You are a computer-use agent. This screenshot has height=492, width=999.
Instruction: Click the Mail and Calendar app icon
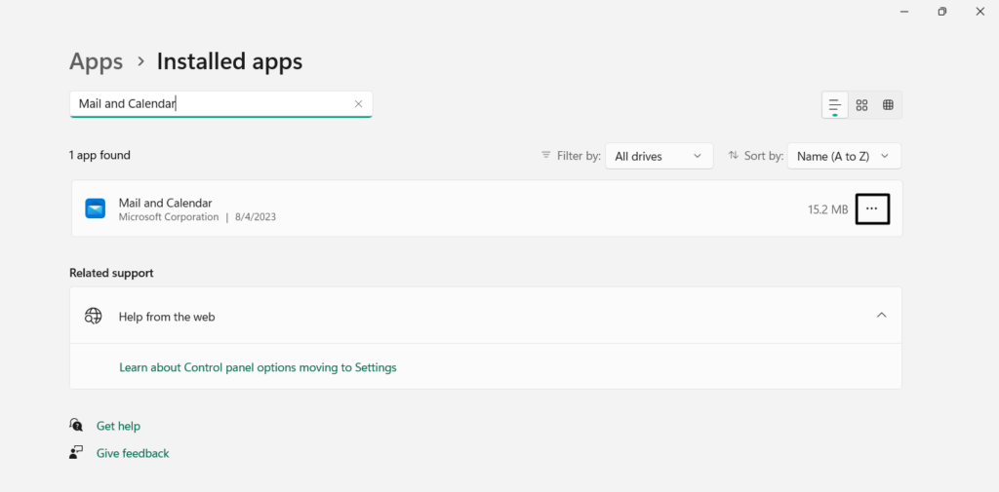(96, 208)
